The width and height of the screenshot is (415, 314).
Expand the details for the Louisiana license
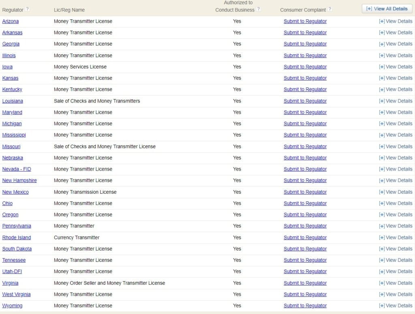395,100
